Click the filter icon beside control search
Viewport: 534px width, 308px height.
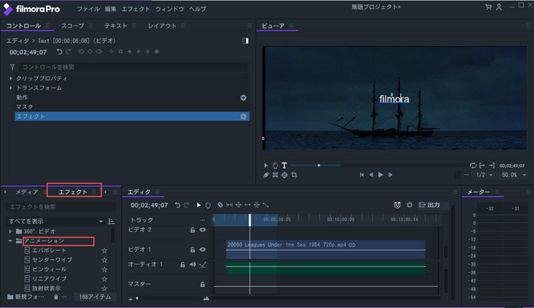point(12,67)
